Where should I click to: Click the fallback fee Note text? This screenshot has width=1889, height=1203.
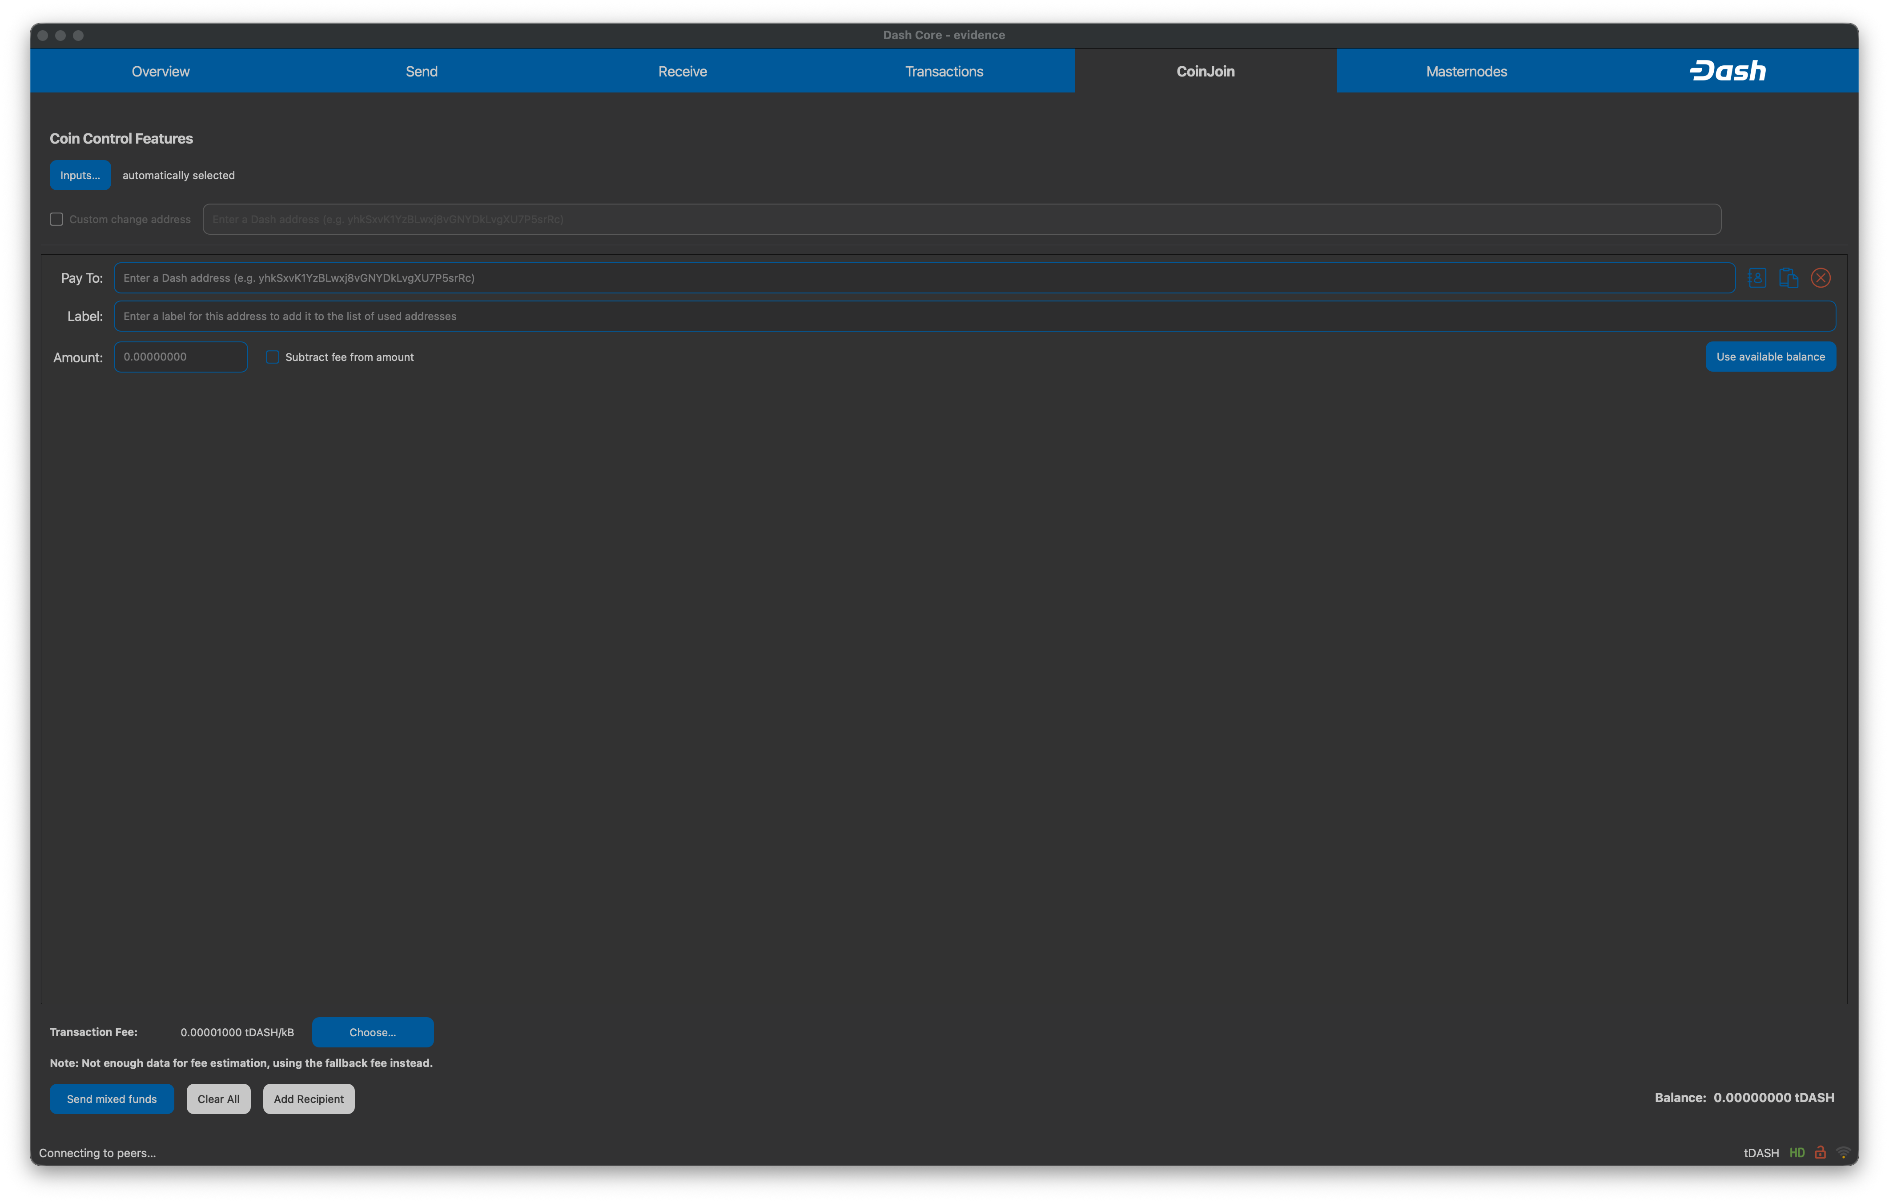point(241,1063)
